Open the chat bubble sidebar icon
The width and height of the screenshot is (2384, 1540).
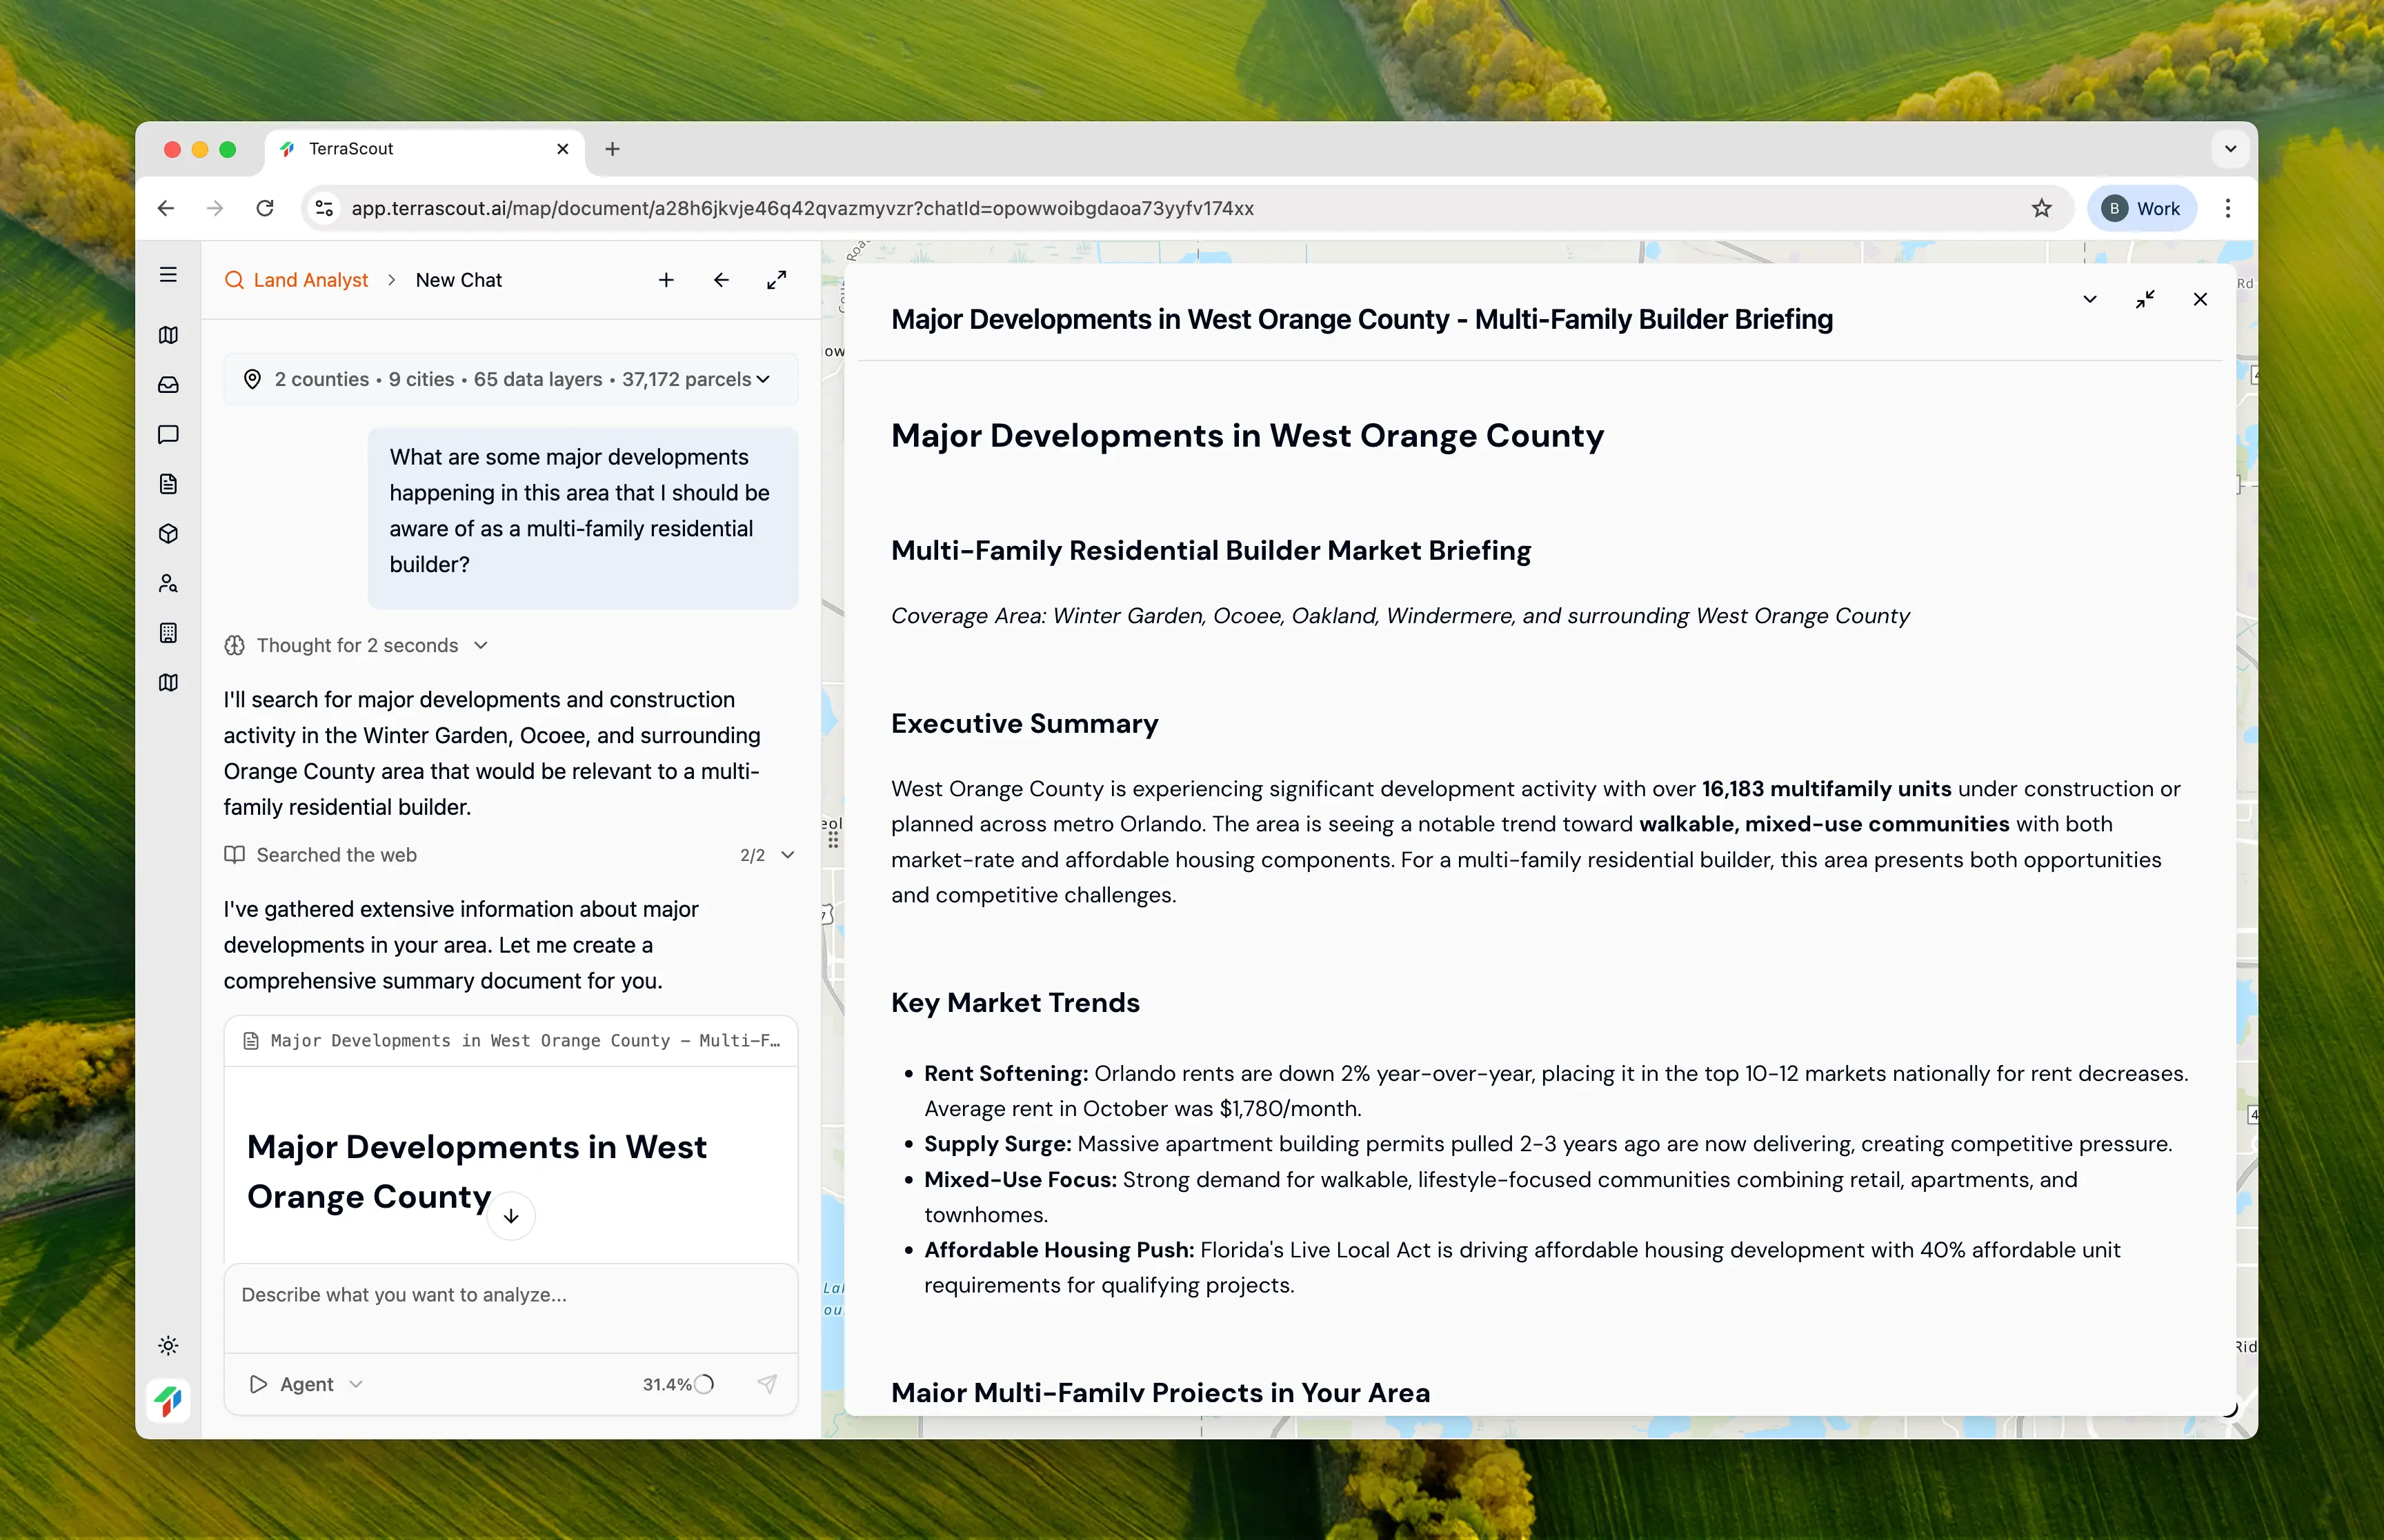click(168, 434)
